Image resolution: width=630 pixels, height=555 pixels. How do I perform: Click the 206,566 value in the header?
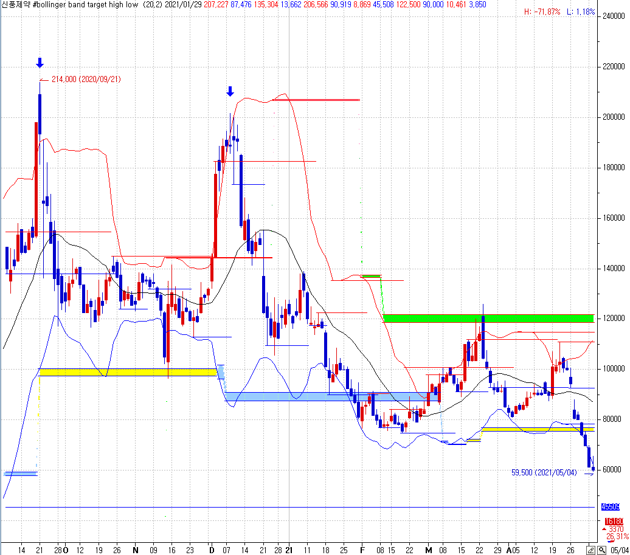(x=316, y=4)
